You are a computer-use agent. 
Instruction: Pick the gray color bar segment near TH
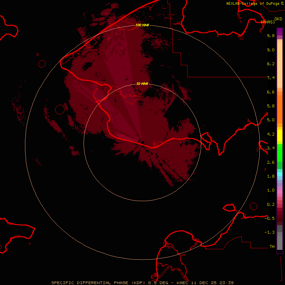[280, 243]
